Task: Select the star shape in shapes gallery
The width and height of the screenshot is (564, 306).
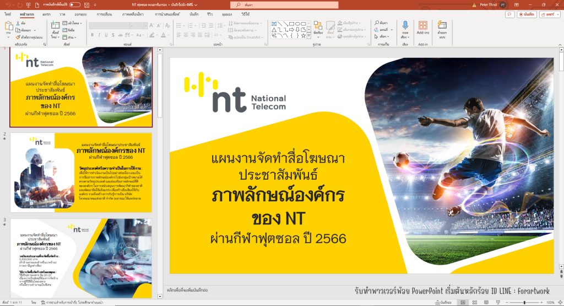Action: 303,35
